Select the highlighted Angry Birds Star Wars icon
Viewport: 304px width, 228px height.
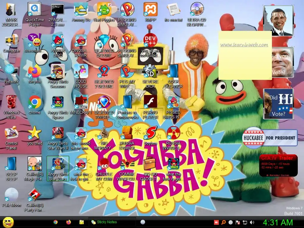58,169
